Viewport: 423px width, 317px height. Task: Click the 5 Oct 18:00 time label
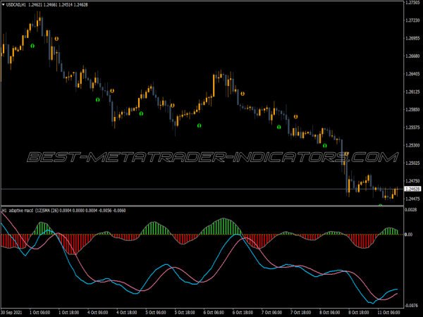tap(185, 313)
